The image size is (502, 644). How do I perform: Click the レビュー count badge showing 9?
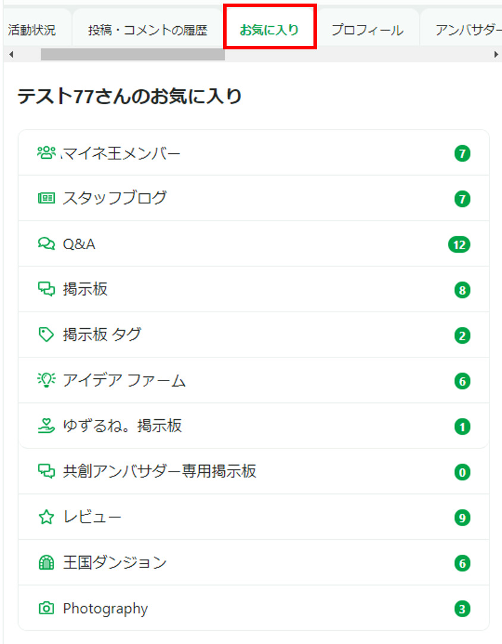click(x=462, y=518)
